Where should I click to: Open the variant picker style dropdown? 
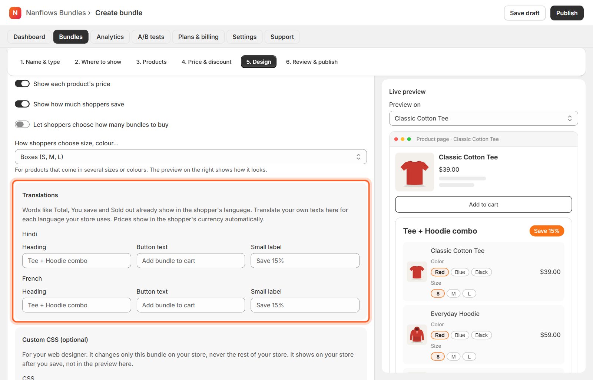pyautogui.click(x=191, y=157)
